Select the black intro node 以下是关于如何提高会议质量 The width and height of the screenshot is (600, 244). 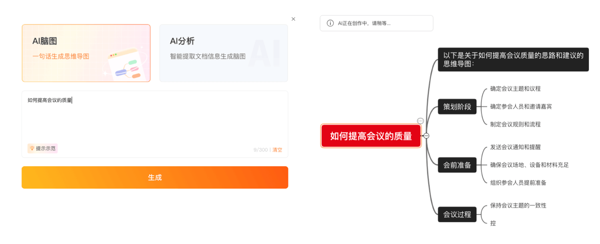[513, 59]
